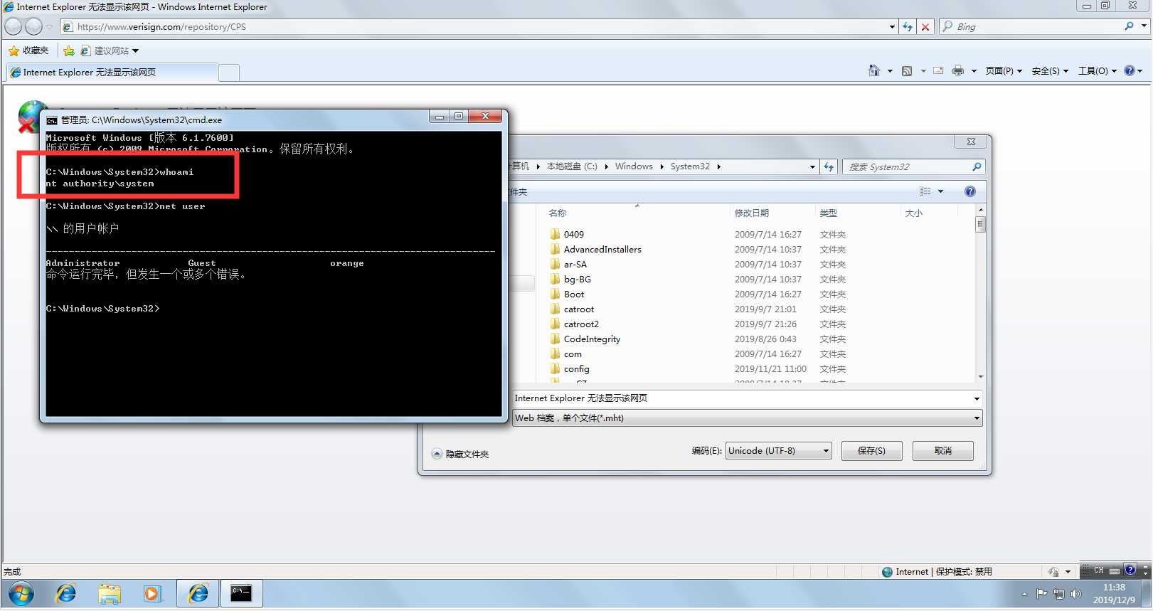The width and height of the screenshot is (1153, 611).
Task: Click the language bar help icon
Action: pyautogui.click(x=1130, y=570)
